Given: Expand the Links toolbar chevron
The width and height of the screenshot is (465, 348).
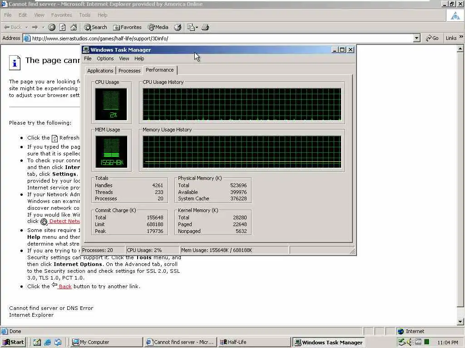Looking at the screenshot, I should (x=461, y=37).
